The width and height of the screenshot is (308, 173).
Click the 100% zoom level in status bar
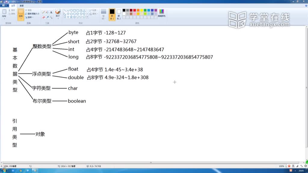click(x=281, y=166)
